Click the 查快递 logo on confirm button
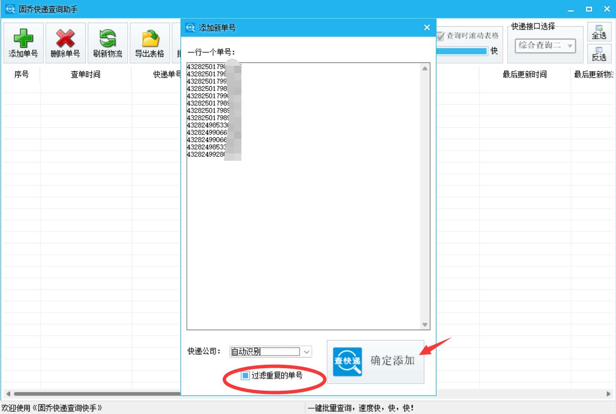The width and height of the screenshot is (616, 414). pos(347,361)
